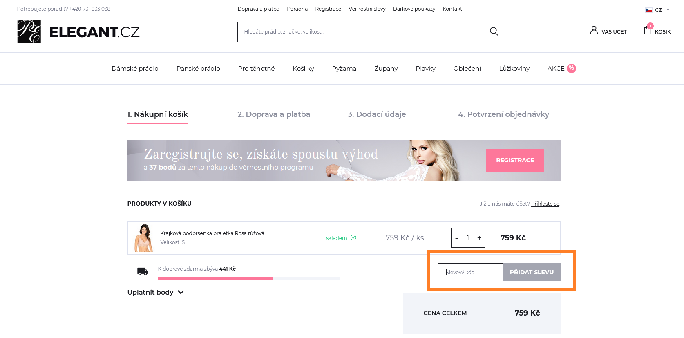Image resolution: width=684 pixels, height=338 pixels.
Task: Click the delivery truck icon
Action: tap(143, 271)
